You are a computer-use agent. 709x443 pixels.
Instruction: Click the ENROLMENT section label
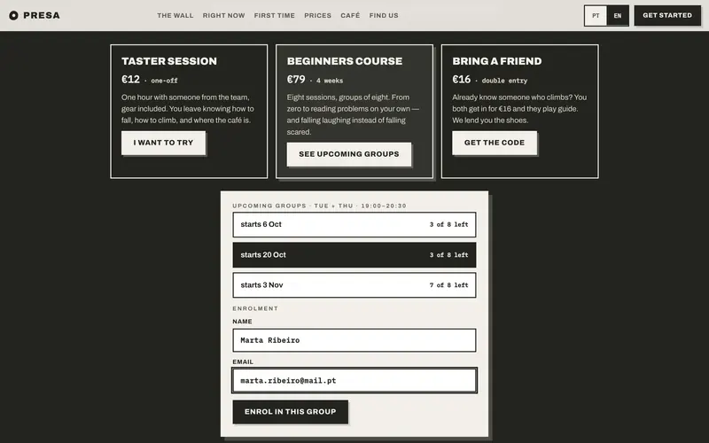coord(255,308)
